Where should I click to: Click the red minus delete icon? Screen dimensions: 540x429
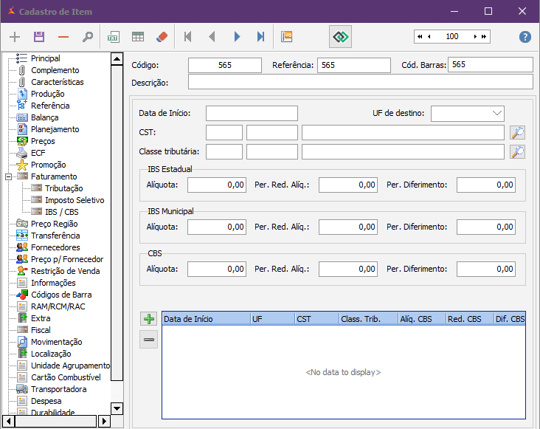(x=63, y=37)
